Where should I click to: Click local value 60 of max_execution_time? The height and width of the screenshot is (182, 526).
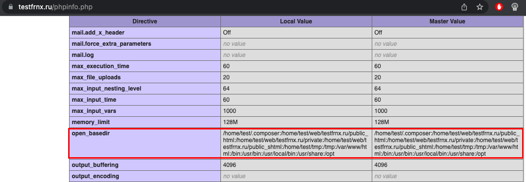tap(226, 66)
